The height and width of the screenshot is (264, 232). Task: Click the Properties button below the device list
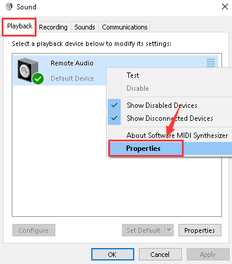point(200,230)
